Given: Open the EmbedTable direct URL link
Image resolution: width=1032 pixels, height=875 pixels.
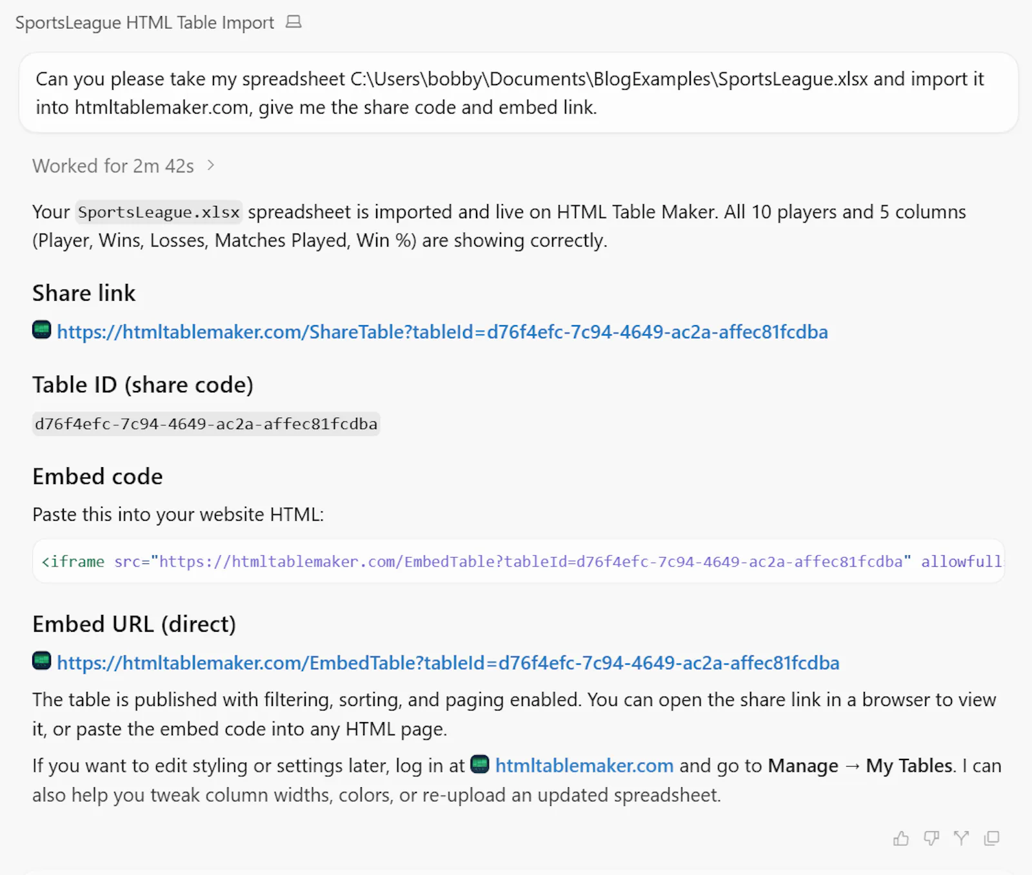Looking at the screenshot, I should [x=448, y=663].
